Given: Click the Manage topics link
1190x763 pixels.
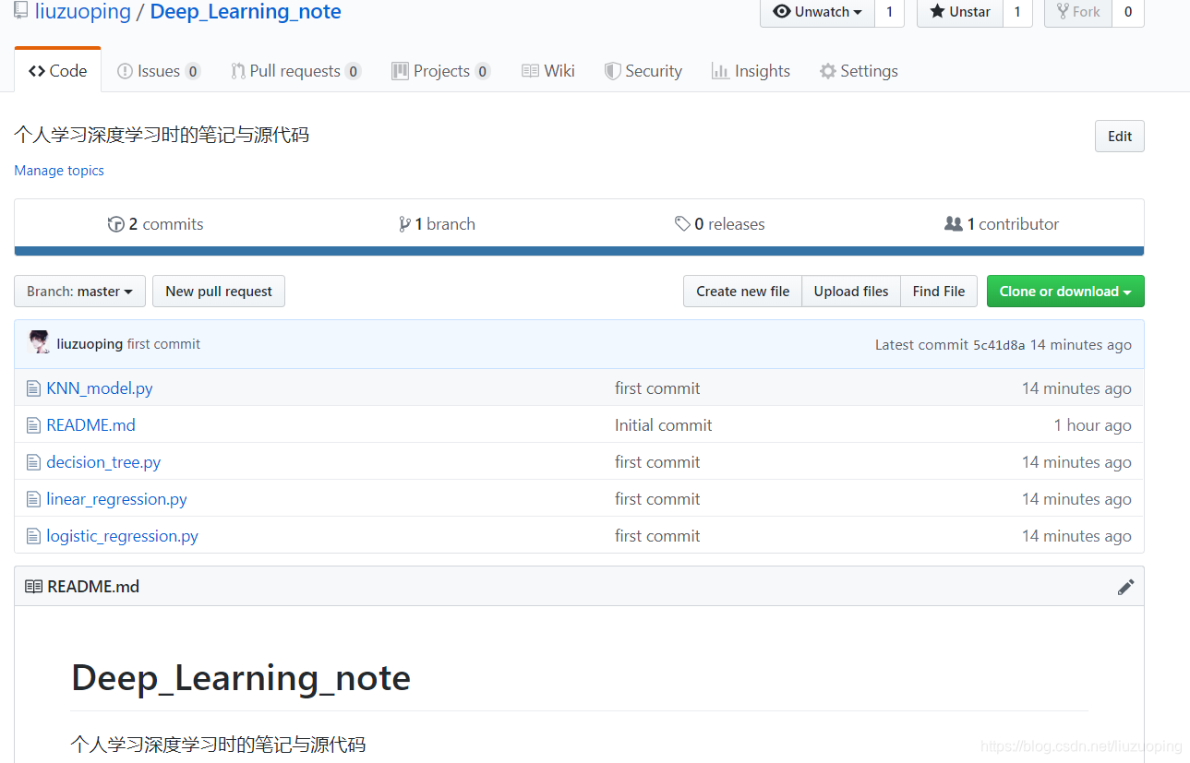Looking at the screenshot, I should pos(59,171).
